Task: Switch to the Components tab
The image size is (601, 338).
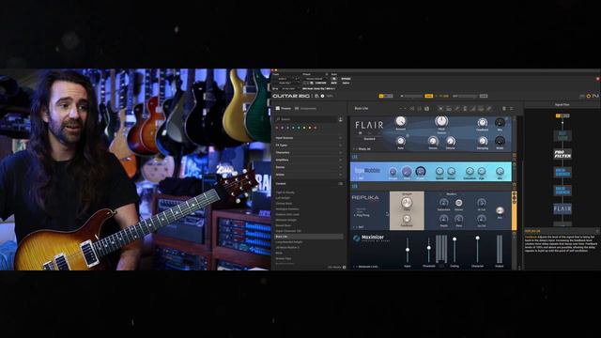Action: click(305, 109)
